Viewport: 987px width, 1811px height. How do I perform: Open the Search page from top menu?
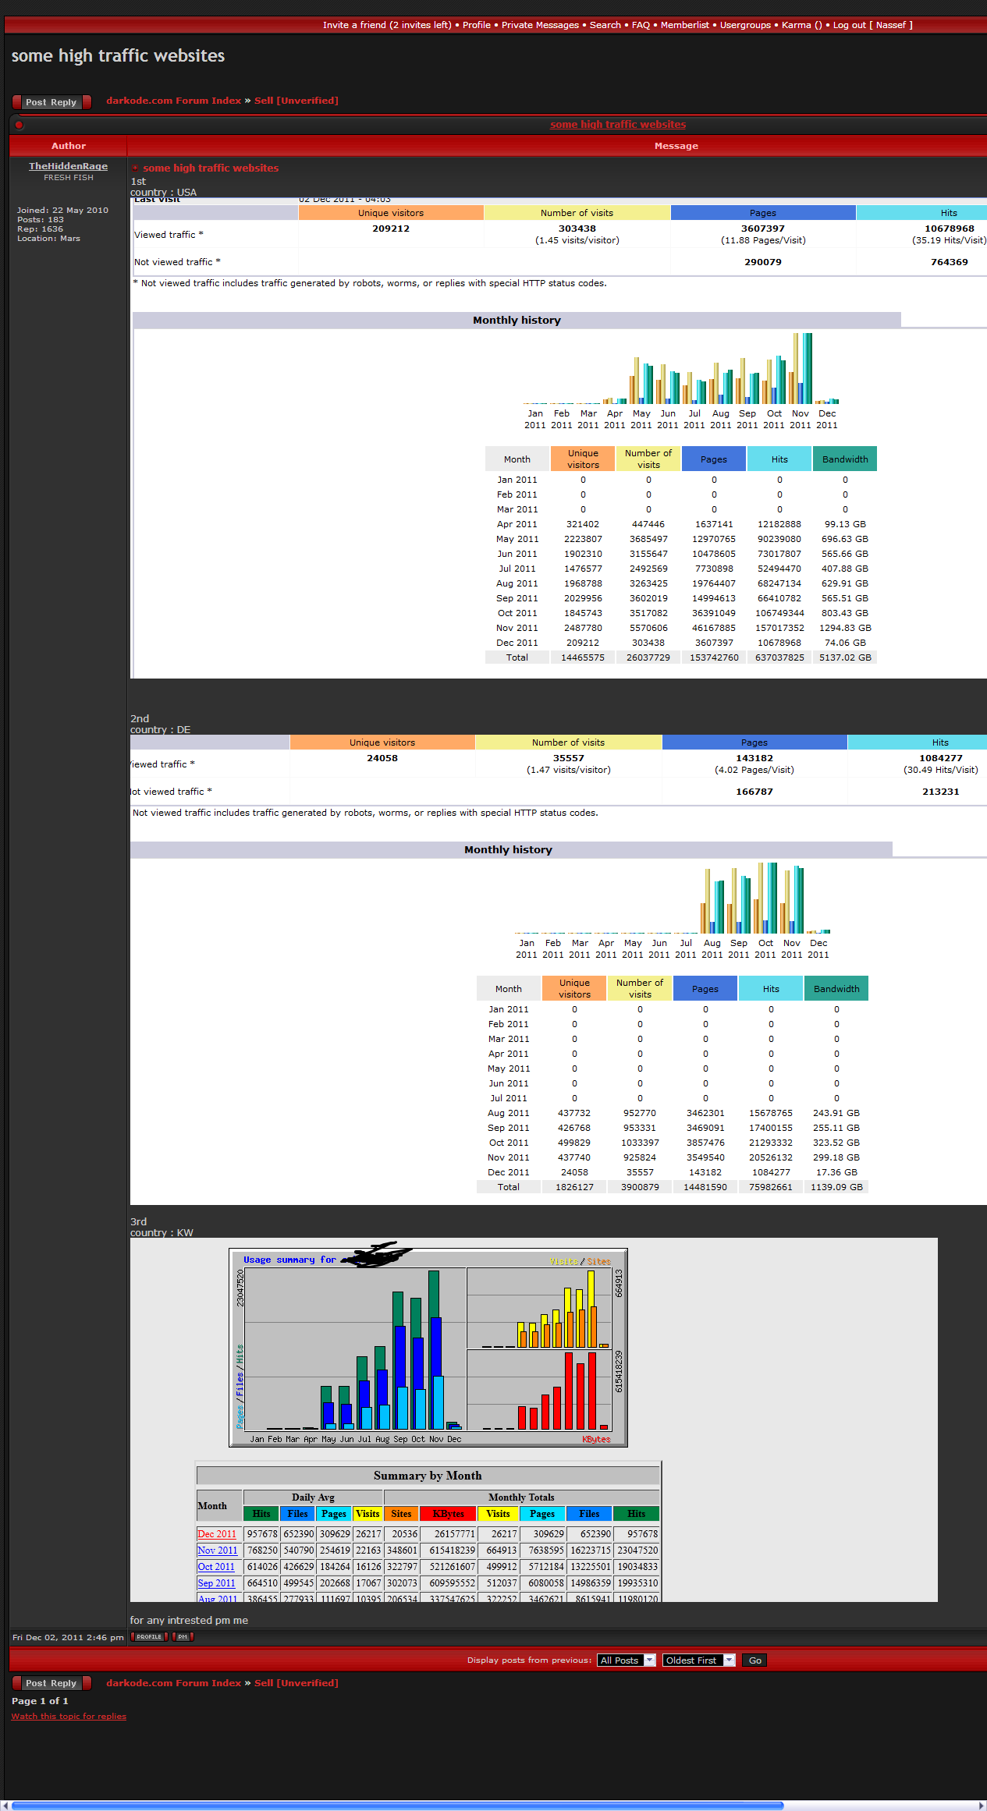605,25
